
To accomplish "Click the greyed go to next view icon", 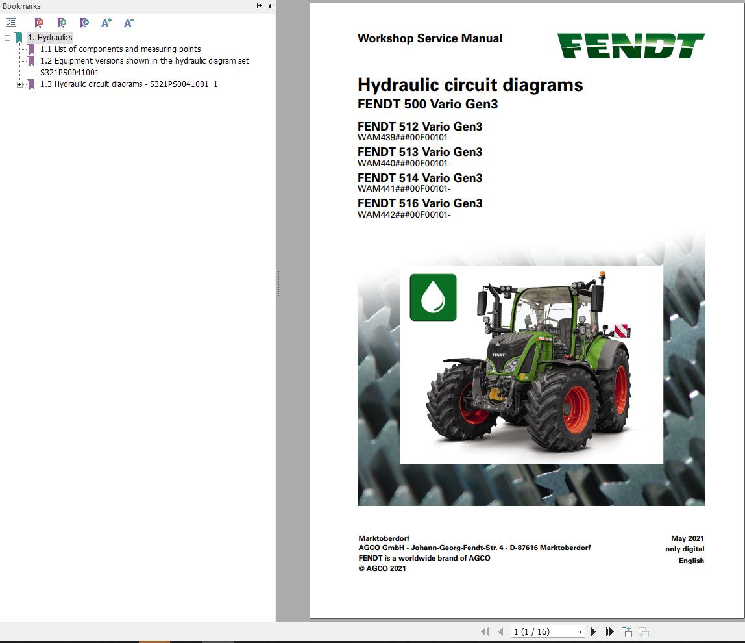I will pos(644,631).
